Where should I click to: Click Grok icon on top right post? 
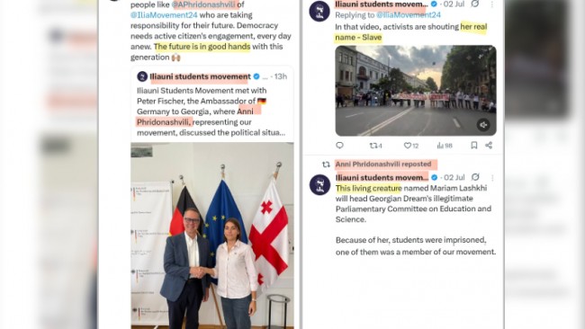475,4
